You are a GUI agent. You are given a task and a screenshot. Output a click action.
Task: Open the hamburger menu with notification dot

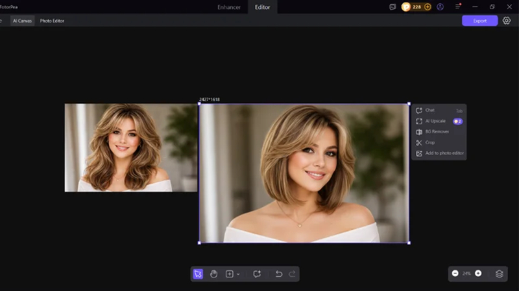tap(458, 6)
